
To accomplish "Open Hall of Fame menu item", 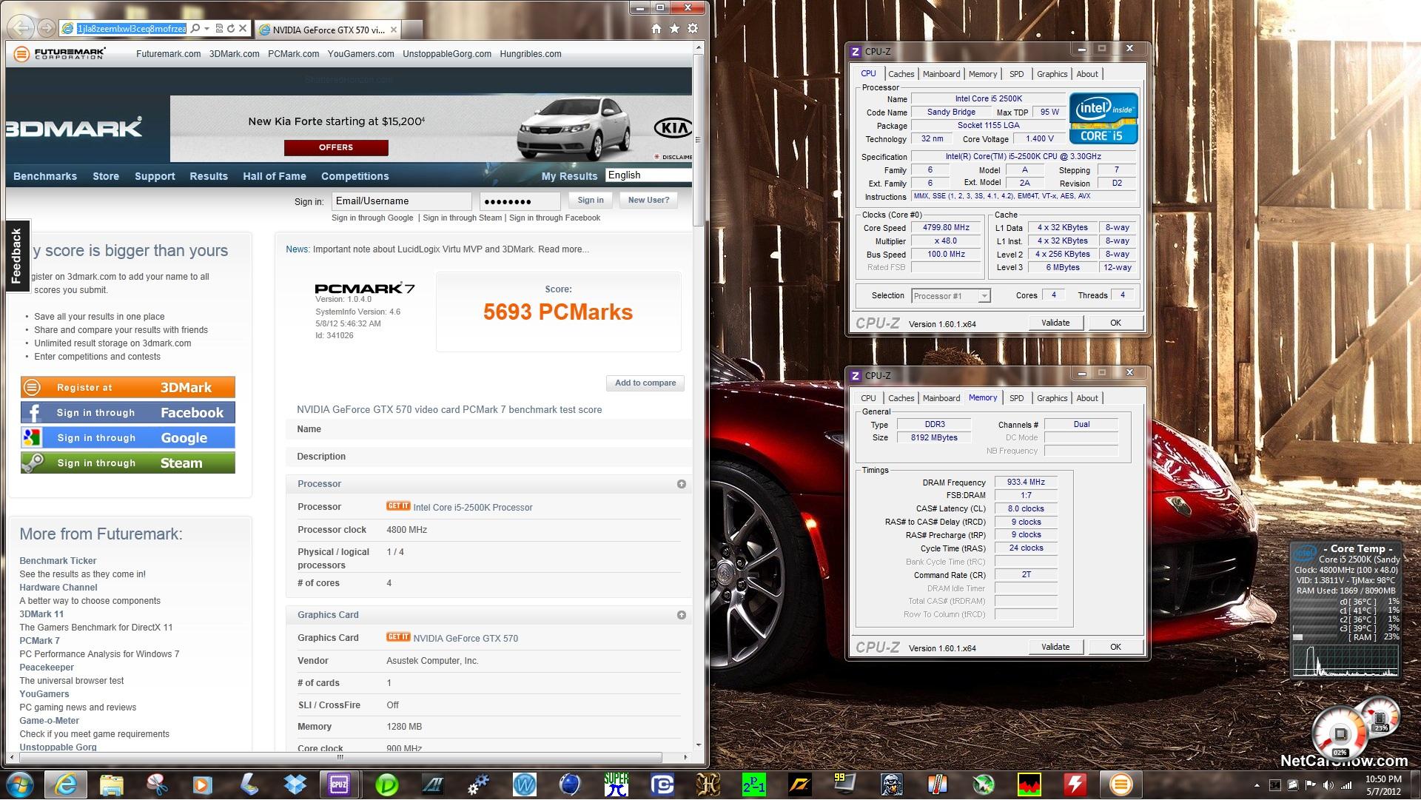I will 275,176.
